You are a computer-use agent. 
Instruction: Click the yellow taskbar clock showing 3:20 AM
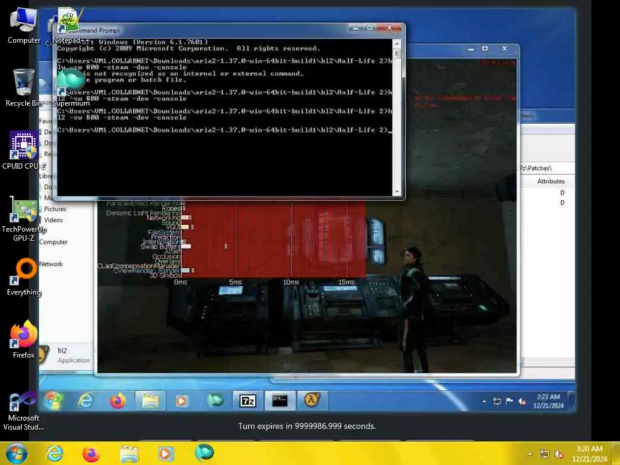[x=589, y=454]
